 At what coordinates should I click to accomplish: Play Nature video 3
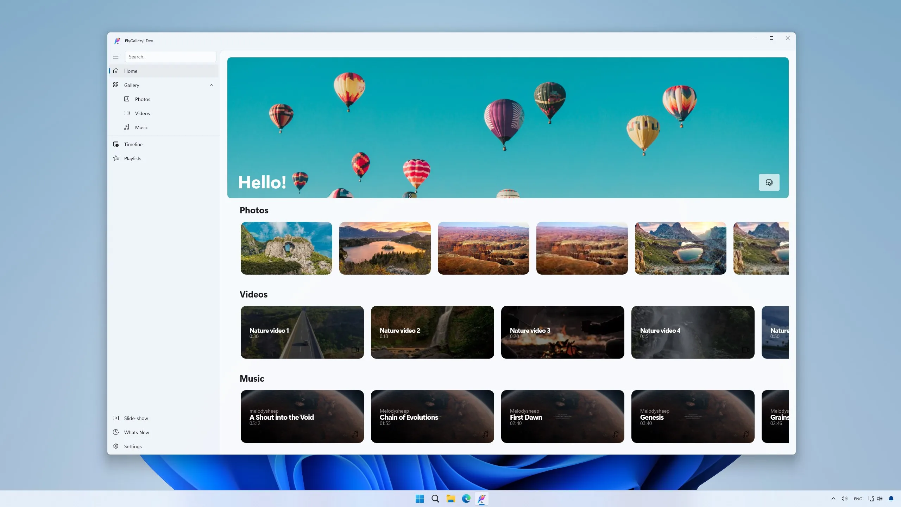562,332
